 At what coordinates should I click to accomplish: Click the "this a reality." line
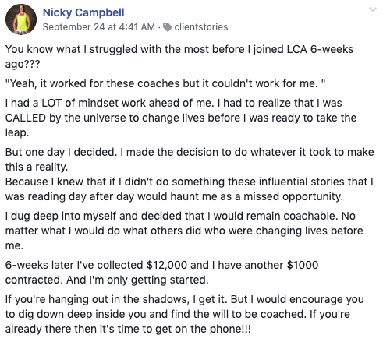coord(37,167)
